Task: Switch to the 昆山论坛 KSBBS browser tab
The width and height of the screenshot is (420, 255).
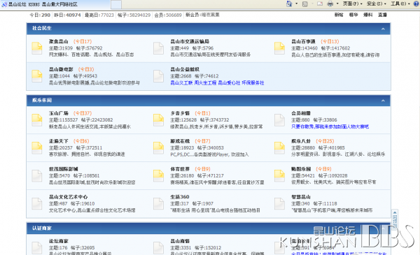Action: click(55, 4)
